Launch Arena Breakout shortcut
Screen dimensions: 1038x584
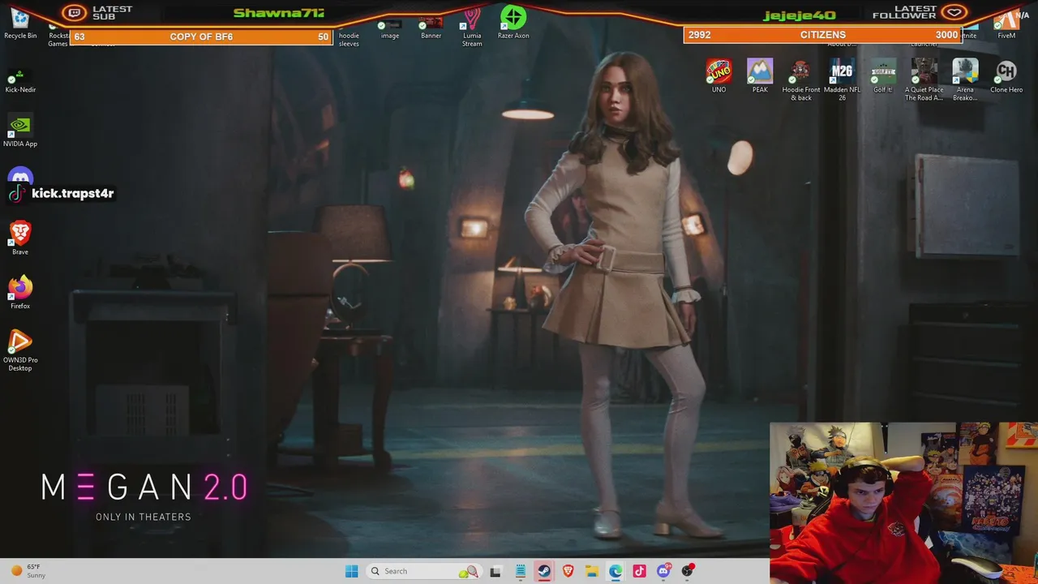coord(965,80)
